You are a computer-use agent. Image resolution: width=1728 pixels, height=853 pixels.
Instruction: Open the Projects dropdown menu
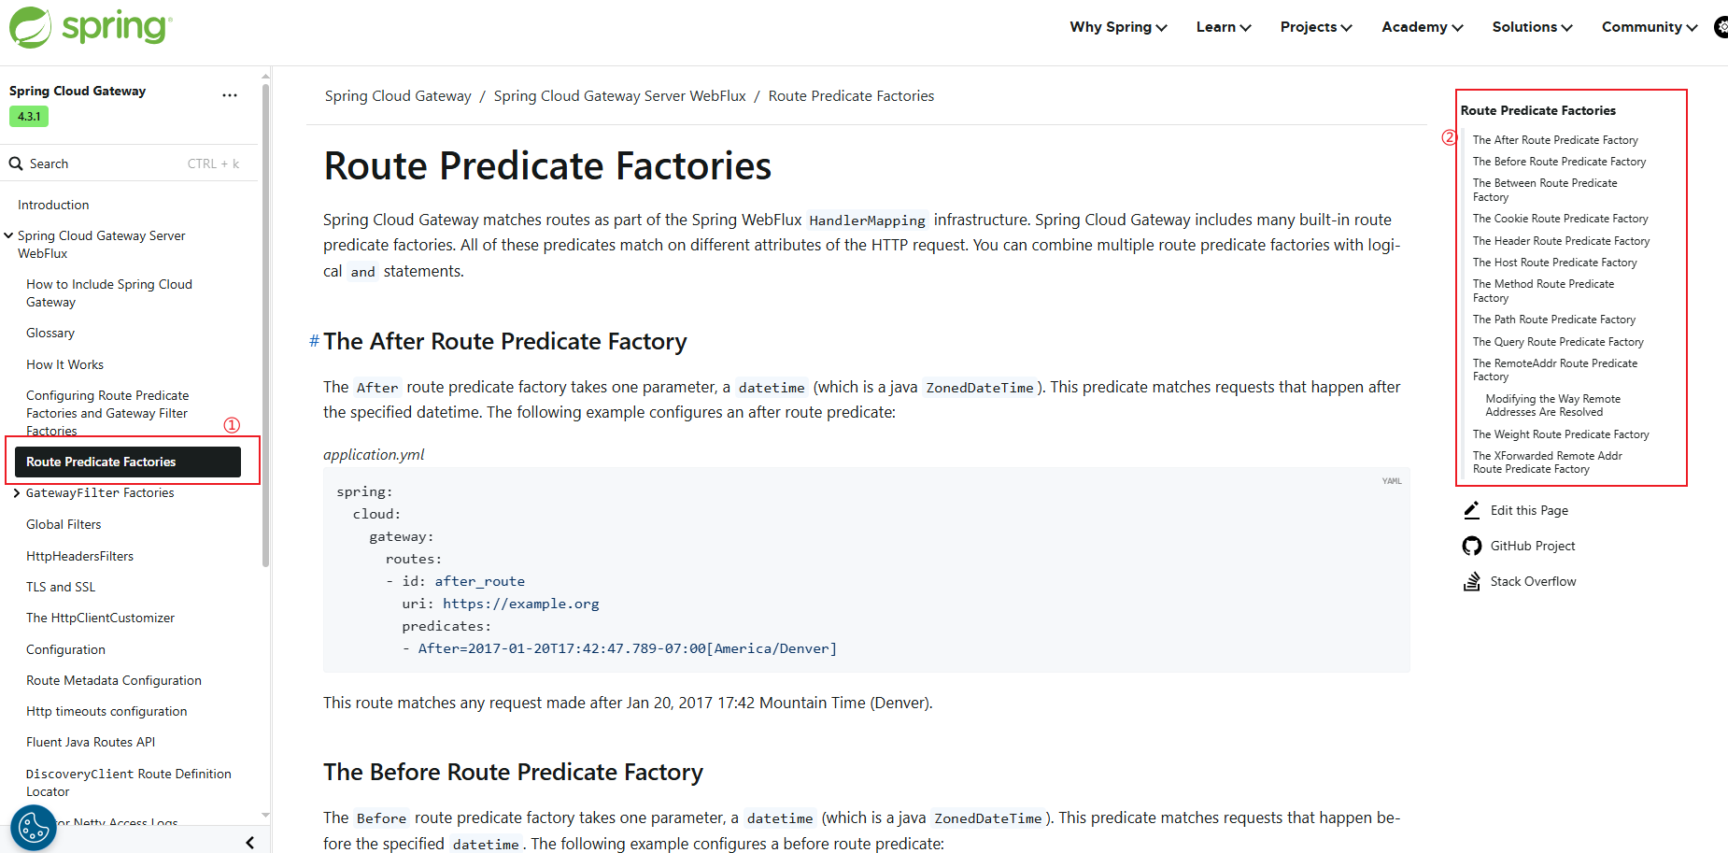pyautogui.click(x=1316, y=27)
